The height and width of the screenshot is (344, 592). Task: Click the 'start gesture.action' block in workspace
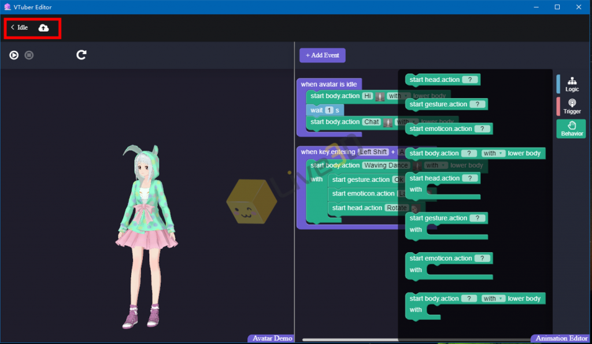pos(361,180)
